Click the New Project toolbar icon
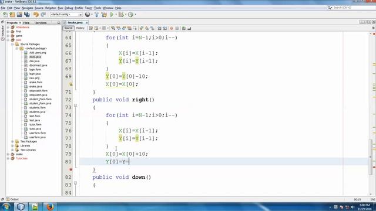The width and height of the screenshot is (376, 211). [x=12, y=15]
